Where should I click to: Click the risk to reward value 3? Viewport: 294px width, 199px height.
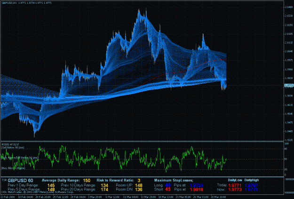pyautogui.click(x=139, y=181)
